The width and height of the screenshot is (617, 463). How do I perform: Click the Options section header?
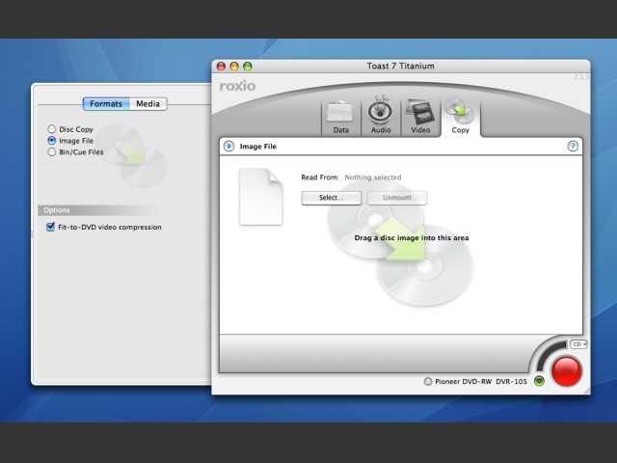(100, 210)
